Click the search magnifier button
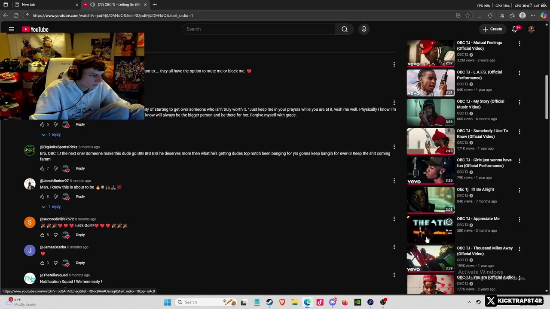The image size is (550, 309). 345,29
